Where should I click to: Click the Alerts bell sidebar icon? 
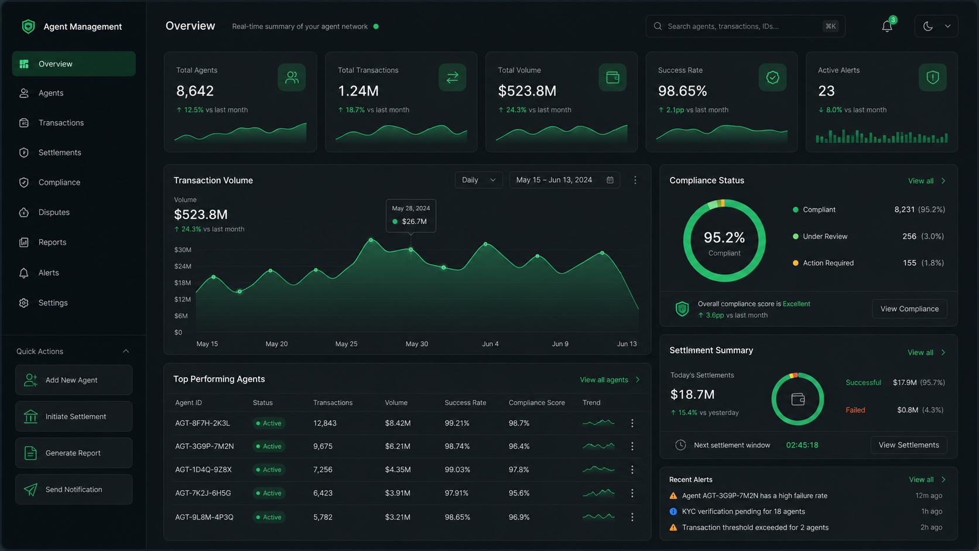point(24,273)
